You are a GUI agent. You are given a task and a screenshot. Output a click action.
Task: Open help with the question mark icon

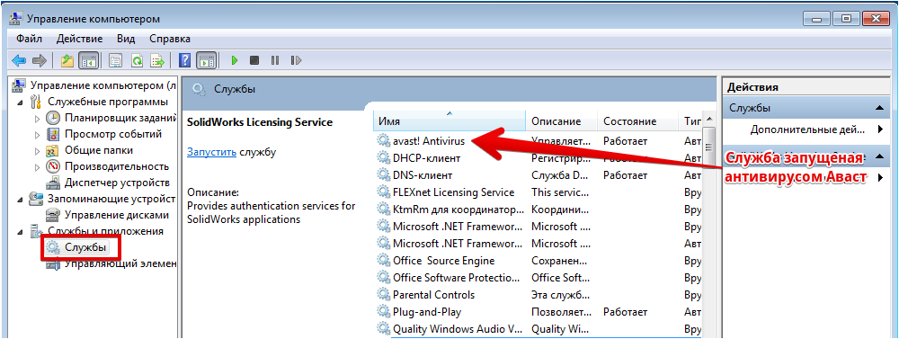pyautogui.click(x=184, y=60)
